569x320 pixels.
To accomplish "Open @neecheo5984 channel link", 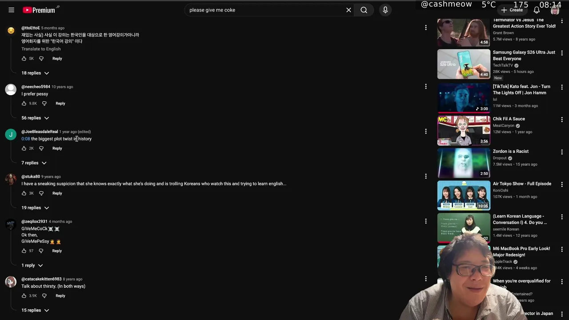I will (x=36, y=87).
